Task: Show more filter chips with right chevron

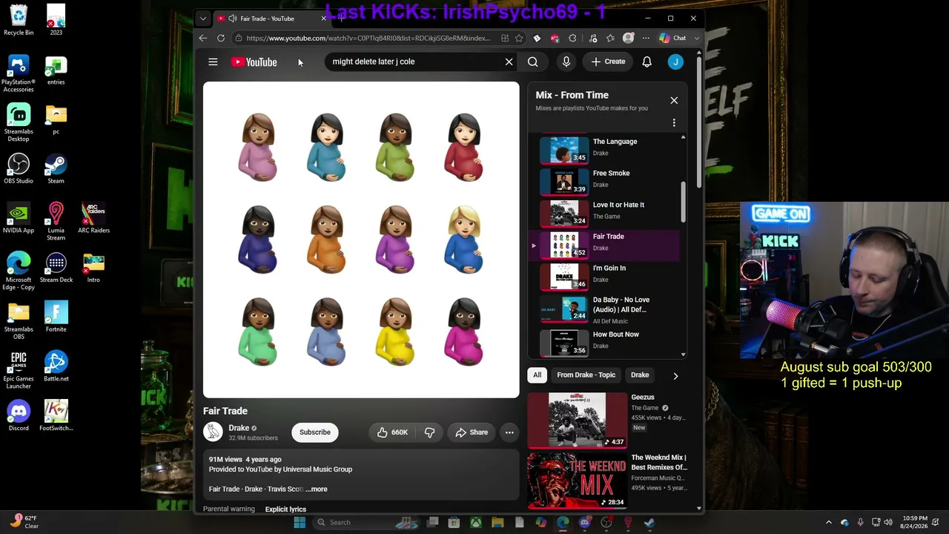Action: (x=675, y=375)
